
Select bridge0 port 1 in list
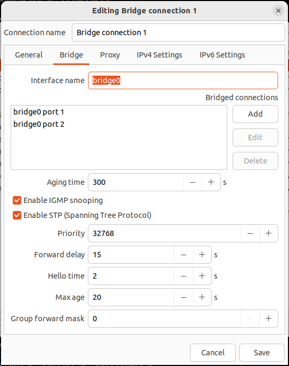click(119, 112)
